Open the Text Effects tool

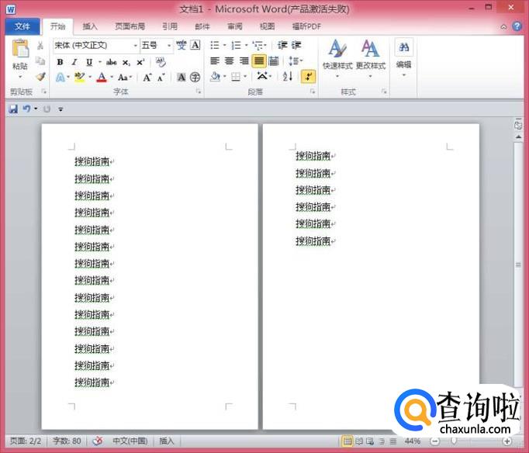tap(61, 78)
